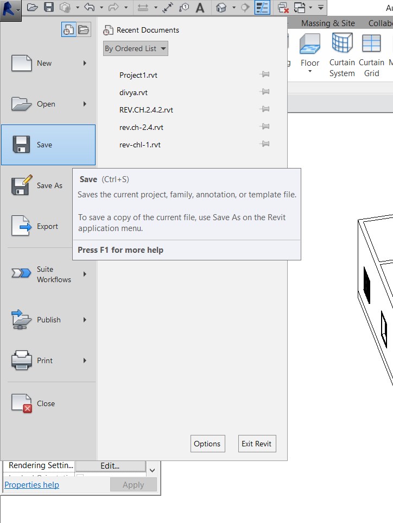
Task: Expand the New submenu arrow
Action: 85,63
